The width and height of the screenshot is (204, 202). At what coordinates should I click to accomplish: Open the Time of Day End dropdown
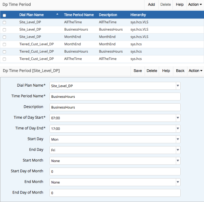pyautogui.click(x=178, y=128)
